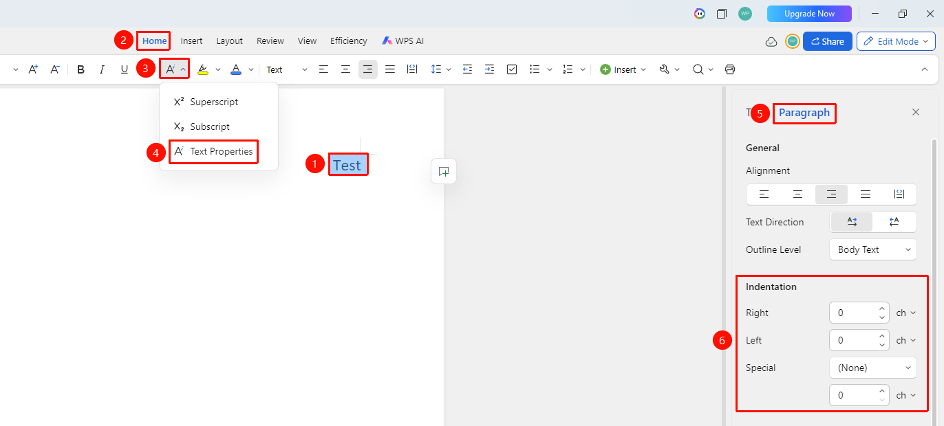Decrease indent using the toolbar icon
The height and width of the screenshot is (426, 944).
(x=468, y=69)
